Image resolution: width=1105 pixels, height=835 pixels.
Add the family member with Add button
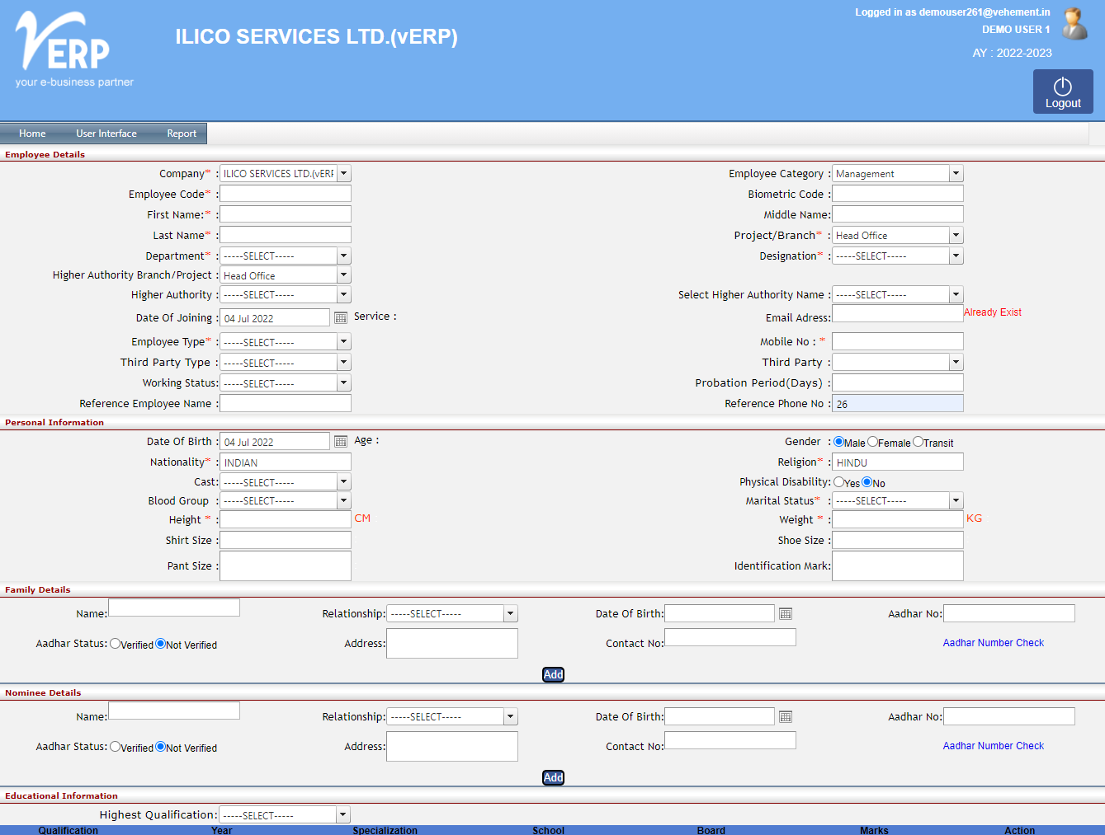[x=553, y=674]
